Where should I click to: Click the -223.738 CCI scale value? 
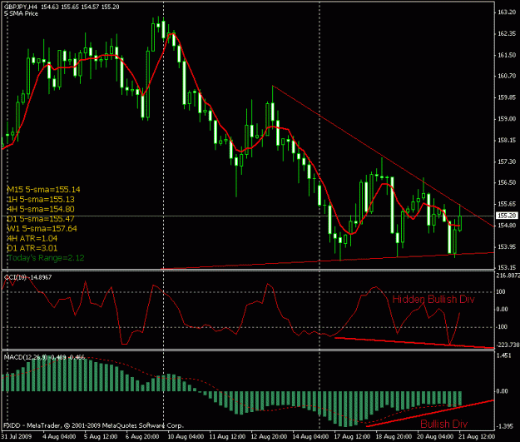[x=508, y=345]
